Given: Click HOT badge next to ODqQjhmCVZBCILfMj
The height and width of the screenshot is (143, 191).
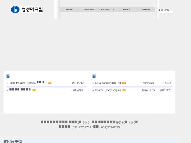Looking at the screenshot, I should pyautogui.click(x=124, y=83).
